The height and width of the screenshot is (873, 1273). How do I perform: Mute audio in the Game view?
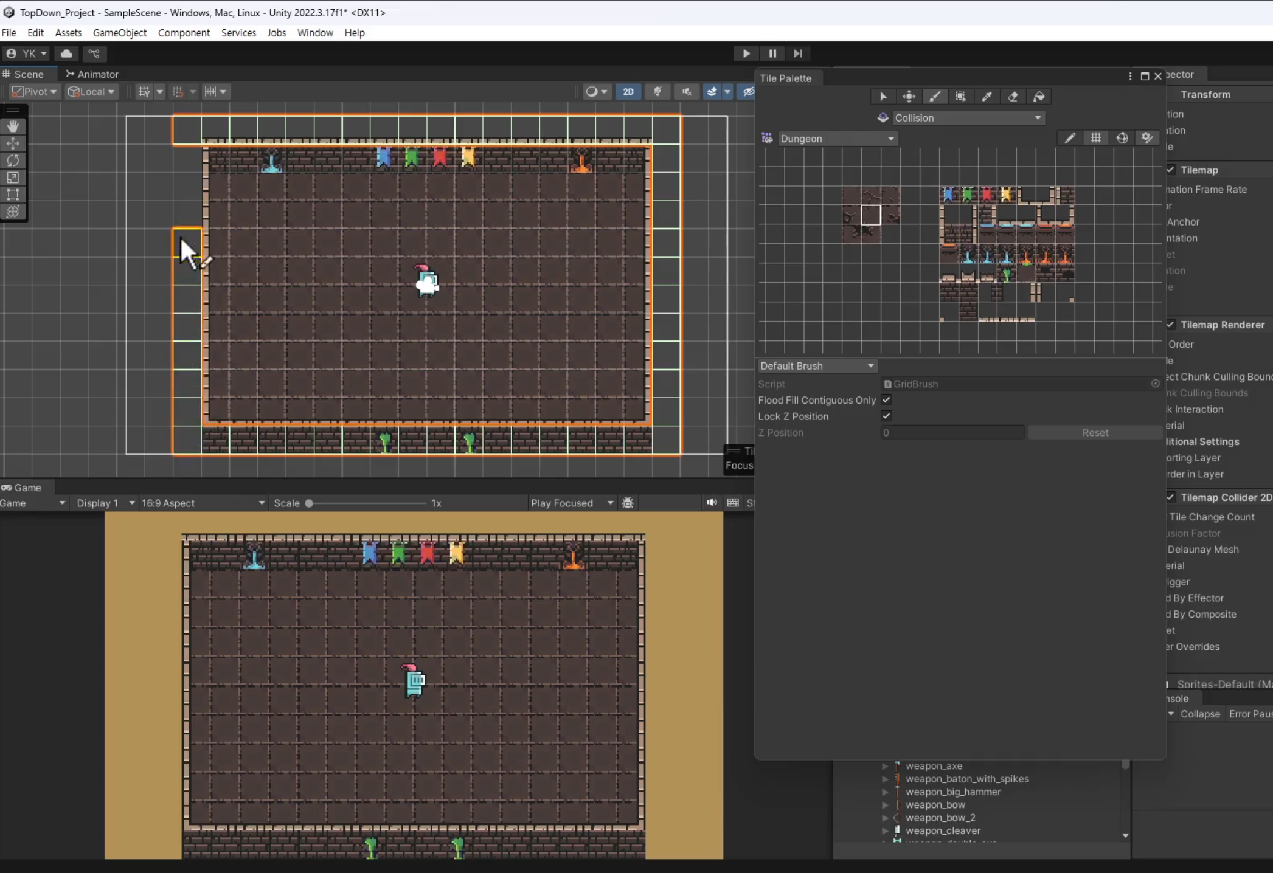click(x=712, y=503)
